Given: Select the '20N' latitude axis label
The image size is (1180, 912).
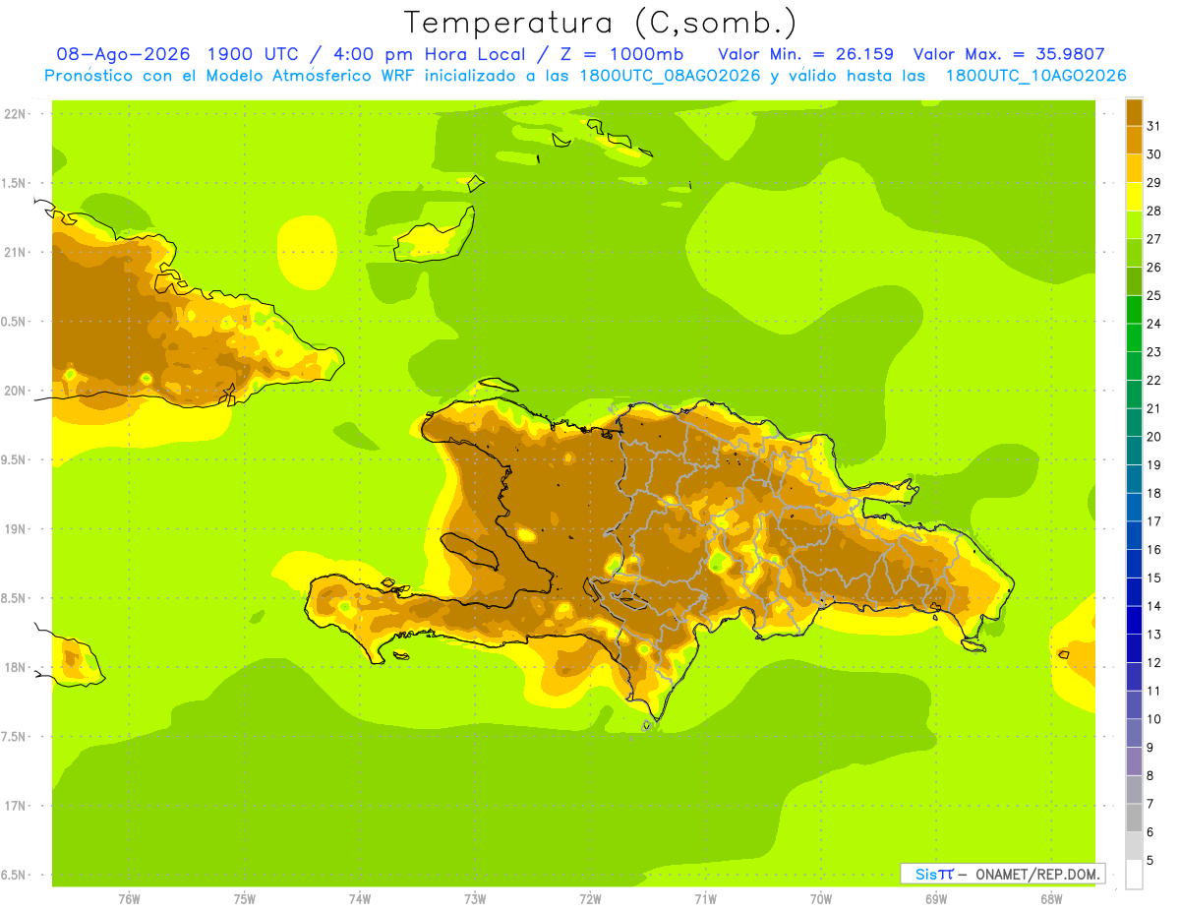Looking at the screenshot, I should coord(14,391).
